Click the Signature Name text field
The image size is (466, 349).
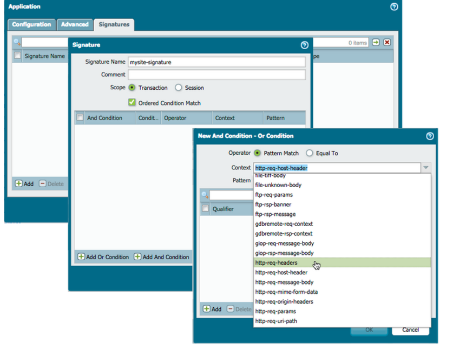216,62
